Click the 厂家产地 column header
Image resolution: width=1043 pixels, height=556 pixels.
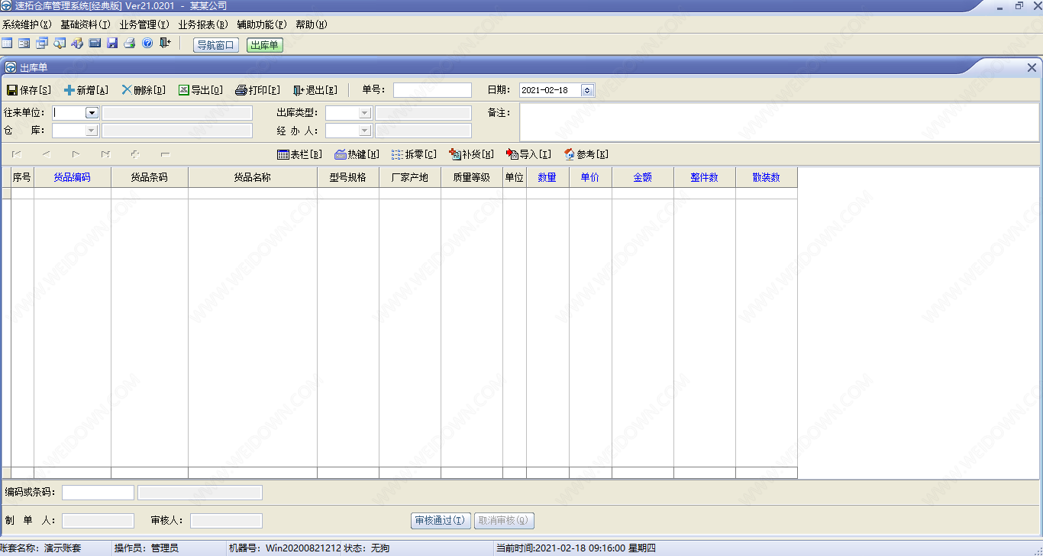pos(410,177)
